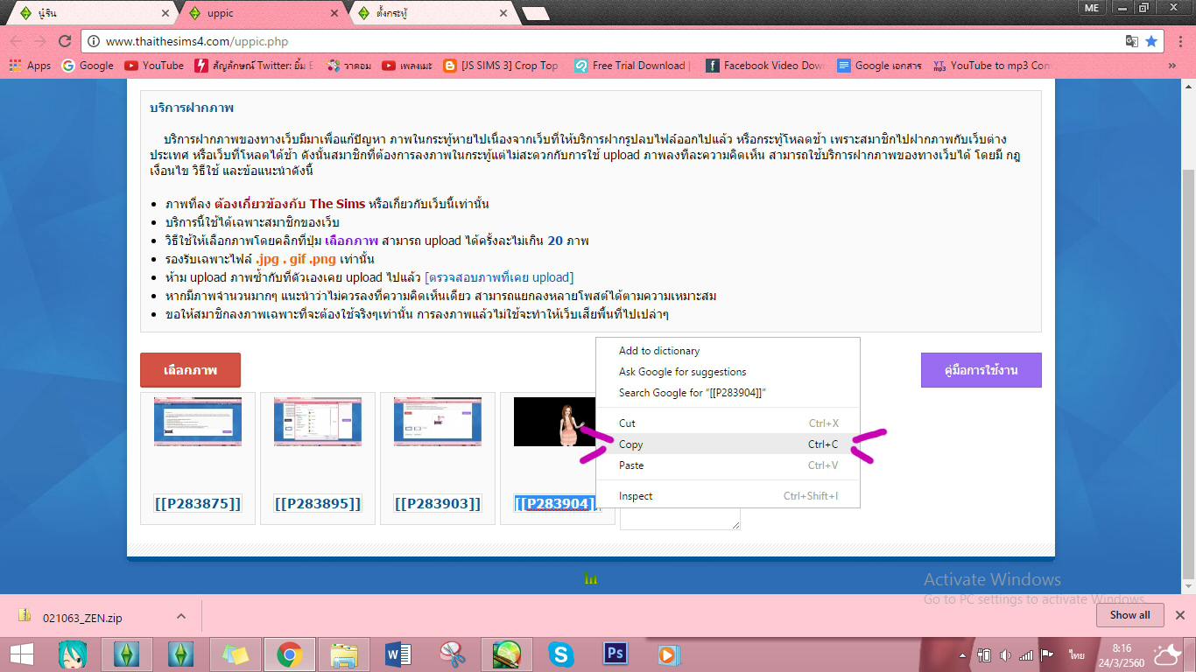Open the Snipping Tool scissors taskbar icon
This screenshot has height=672, width=1196.
point(453,654)
